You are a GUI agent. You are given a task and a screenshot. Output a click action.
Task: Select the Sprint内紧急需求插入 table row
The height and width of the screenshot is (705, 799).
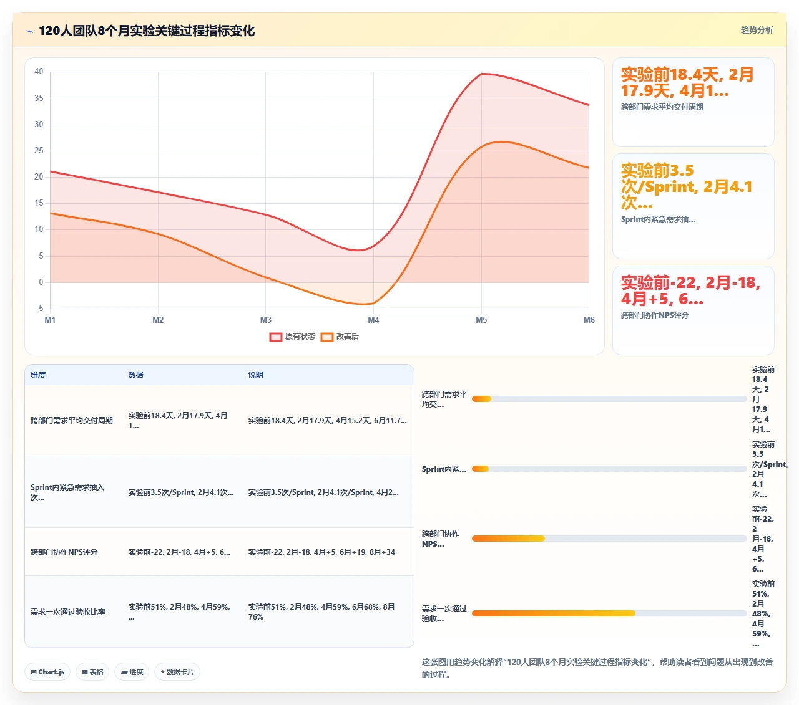coord(219,492)
